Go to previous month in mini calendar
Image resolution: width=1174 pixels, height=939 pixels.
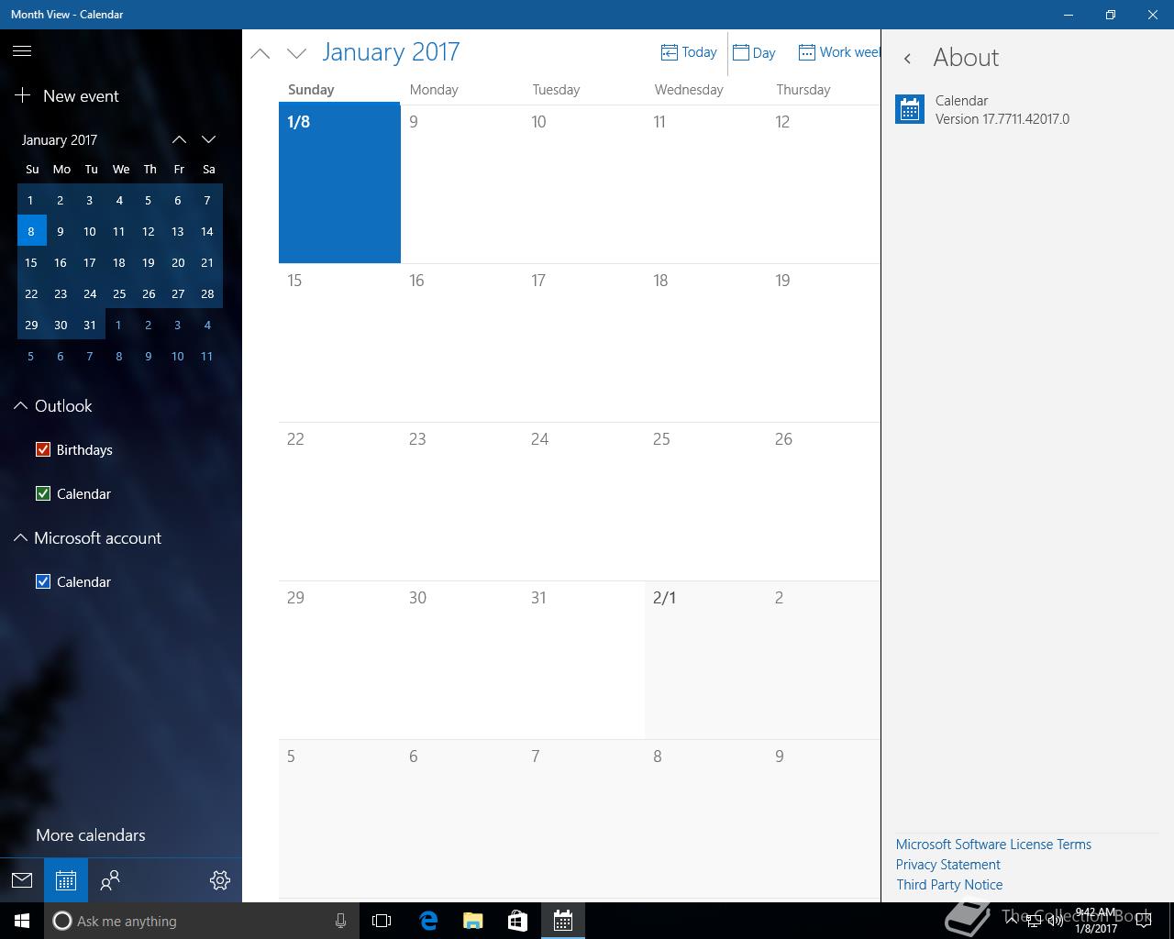point(179,139)
